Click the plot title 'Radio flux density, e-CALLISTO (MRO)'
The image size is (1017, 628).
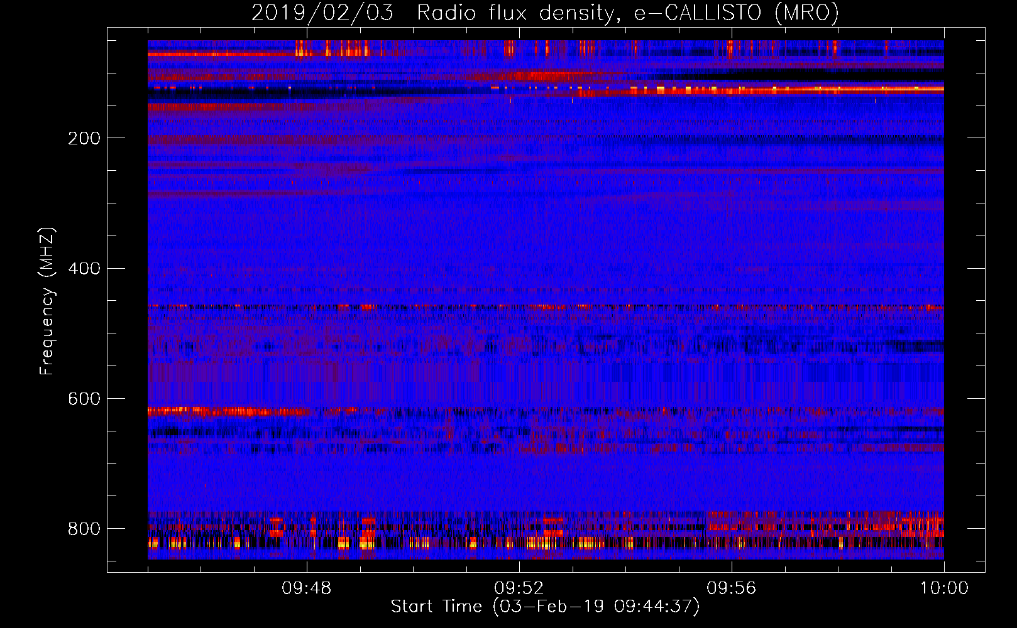pyautogui.click(x=628, y=13)
